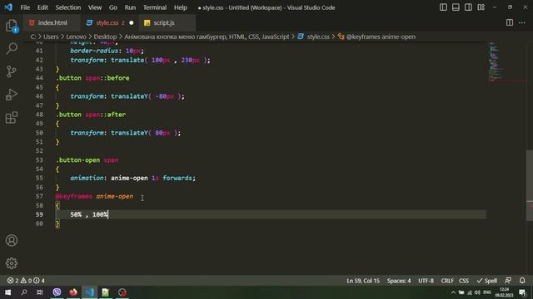533x299 pixels.
Task: Open the @keyframes anime-open breadcrumb
Action: [381, 37]
